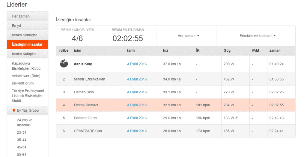The height and width of the screenshot is (157, 307).
Task: Filter by 24 yaş ve altındaki
Action: pyautogui.click(x=25, y=122)
